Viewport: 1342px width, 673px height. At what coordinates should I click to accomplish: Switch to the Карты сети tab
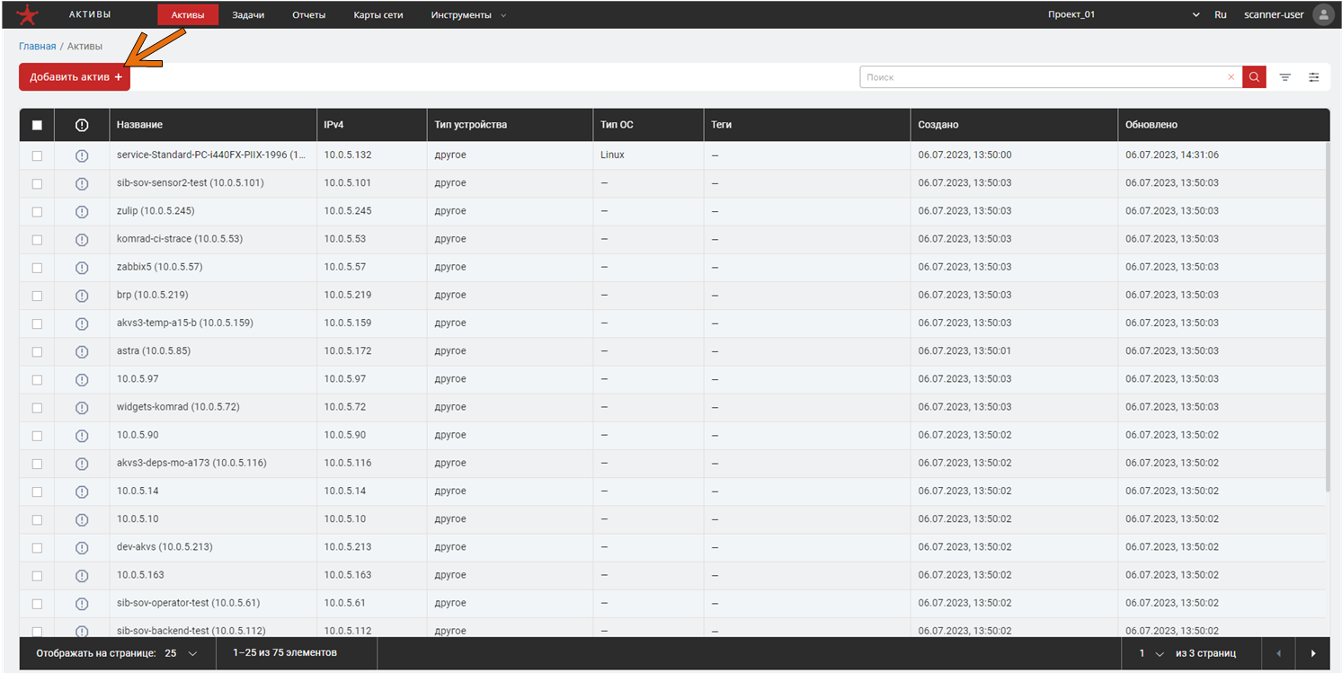click(x=378, y=15)
